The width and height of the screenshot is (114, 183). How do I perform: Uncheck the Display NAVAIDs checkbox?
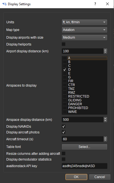click(64, 126)
